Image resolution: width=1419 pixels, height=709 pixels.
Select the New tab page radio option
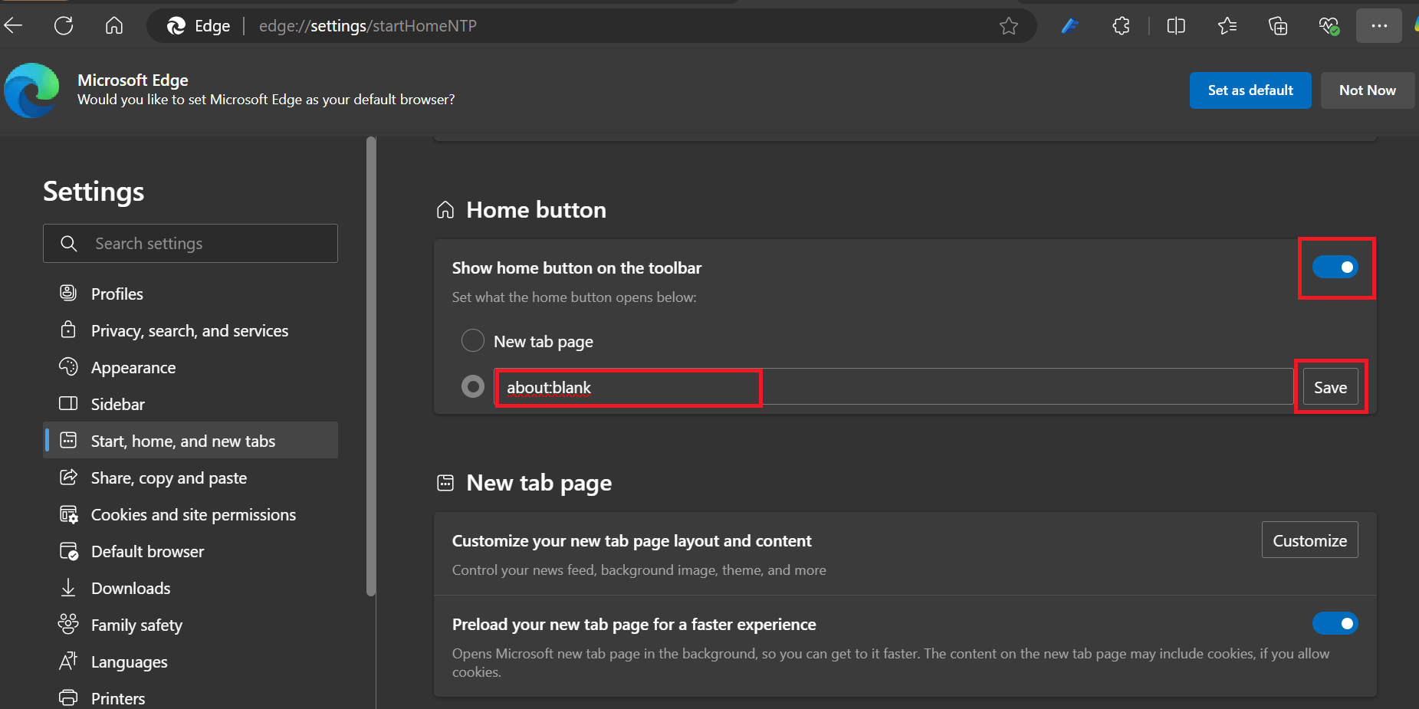coord(473,340)
